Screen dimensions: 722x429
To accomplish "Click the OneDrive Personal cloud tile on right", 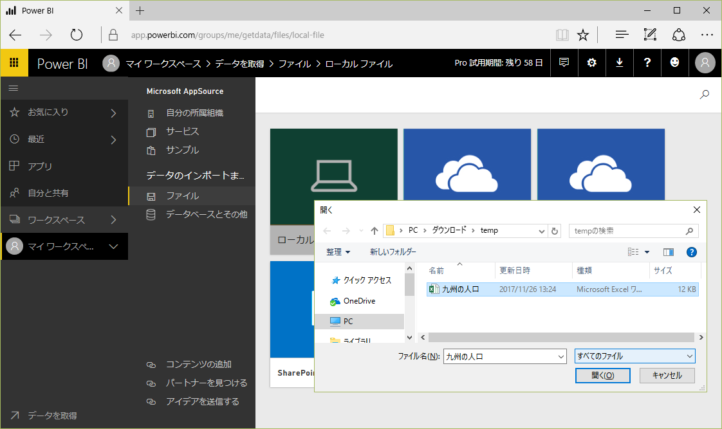I will [x=601, y=164].
